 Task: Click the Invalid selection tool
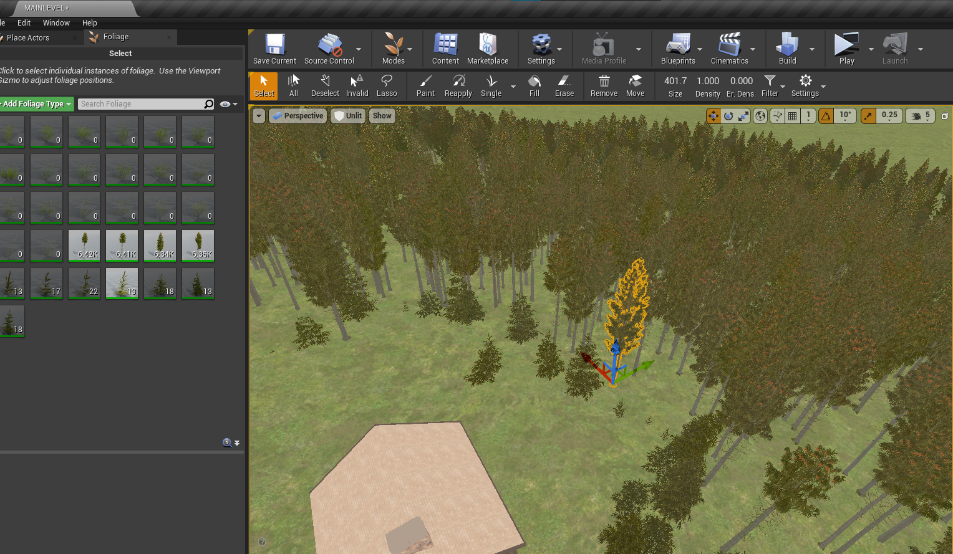point(357,86)
